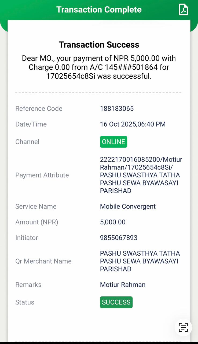Screen dimensions: 198x344
Task: Tap the Payment Attribute label
Action: tap(42, 175)
